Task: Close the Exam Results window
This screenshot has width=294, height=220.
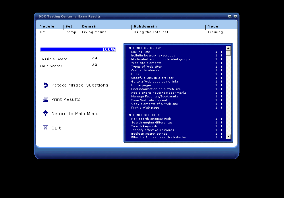Action: pyautogui.click(x=235, y=16)
